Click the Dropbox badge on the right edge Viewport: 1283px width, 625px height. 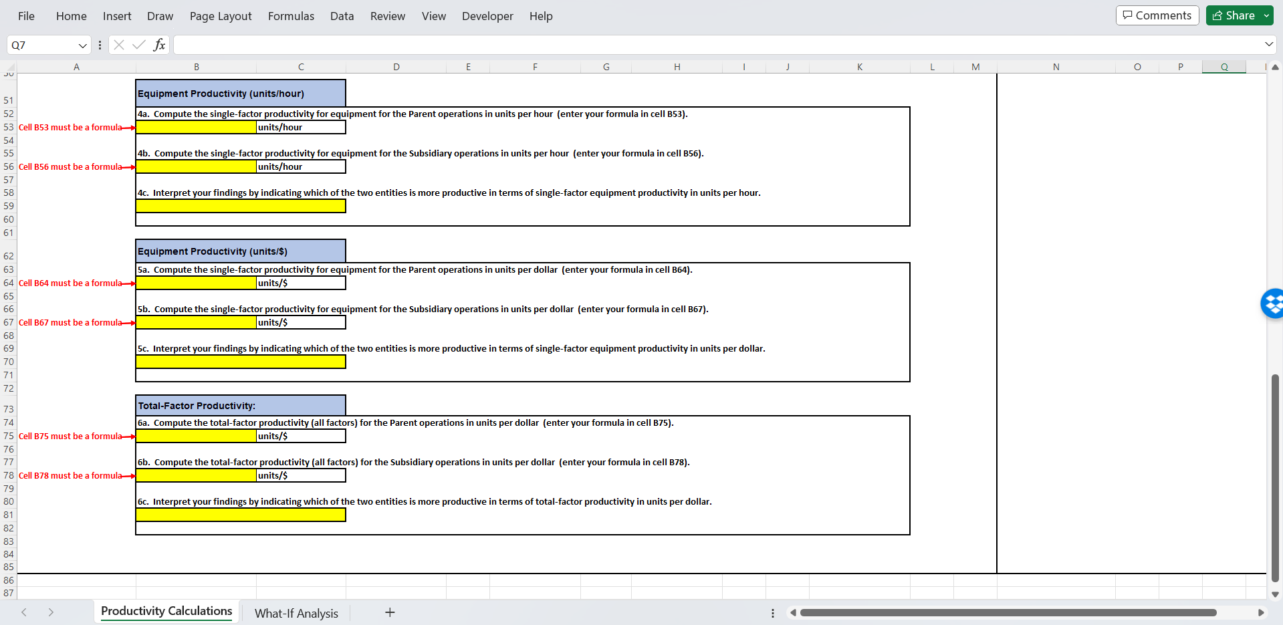coord(1272,303)
